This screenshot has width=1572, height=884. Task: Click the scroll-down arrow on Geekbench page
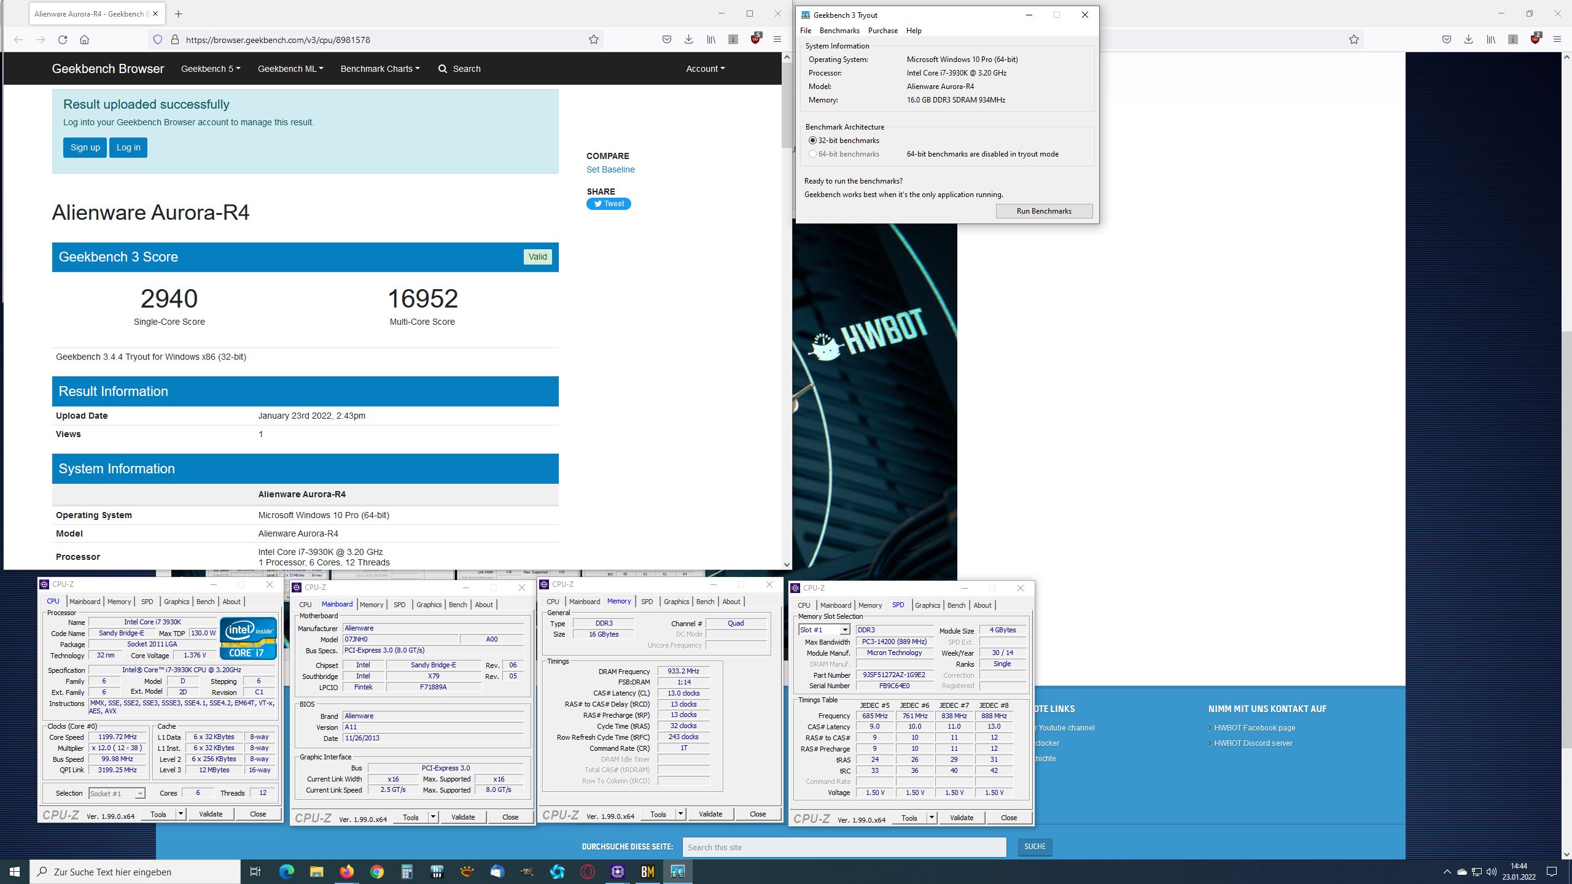(787, 565)
